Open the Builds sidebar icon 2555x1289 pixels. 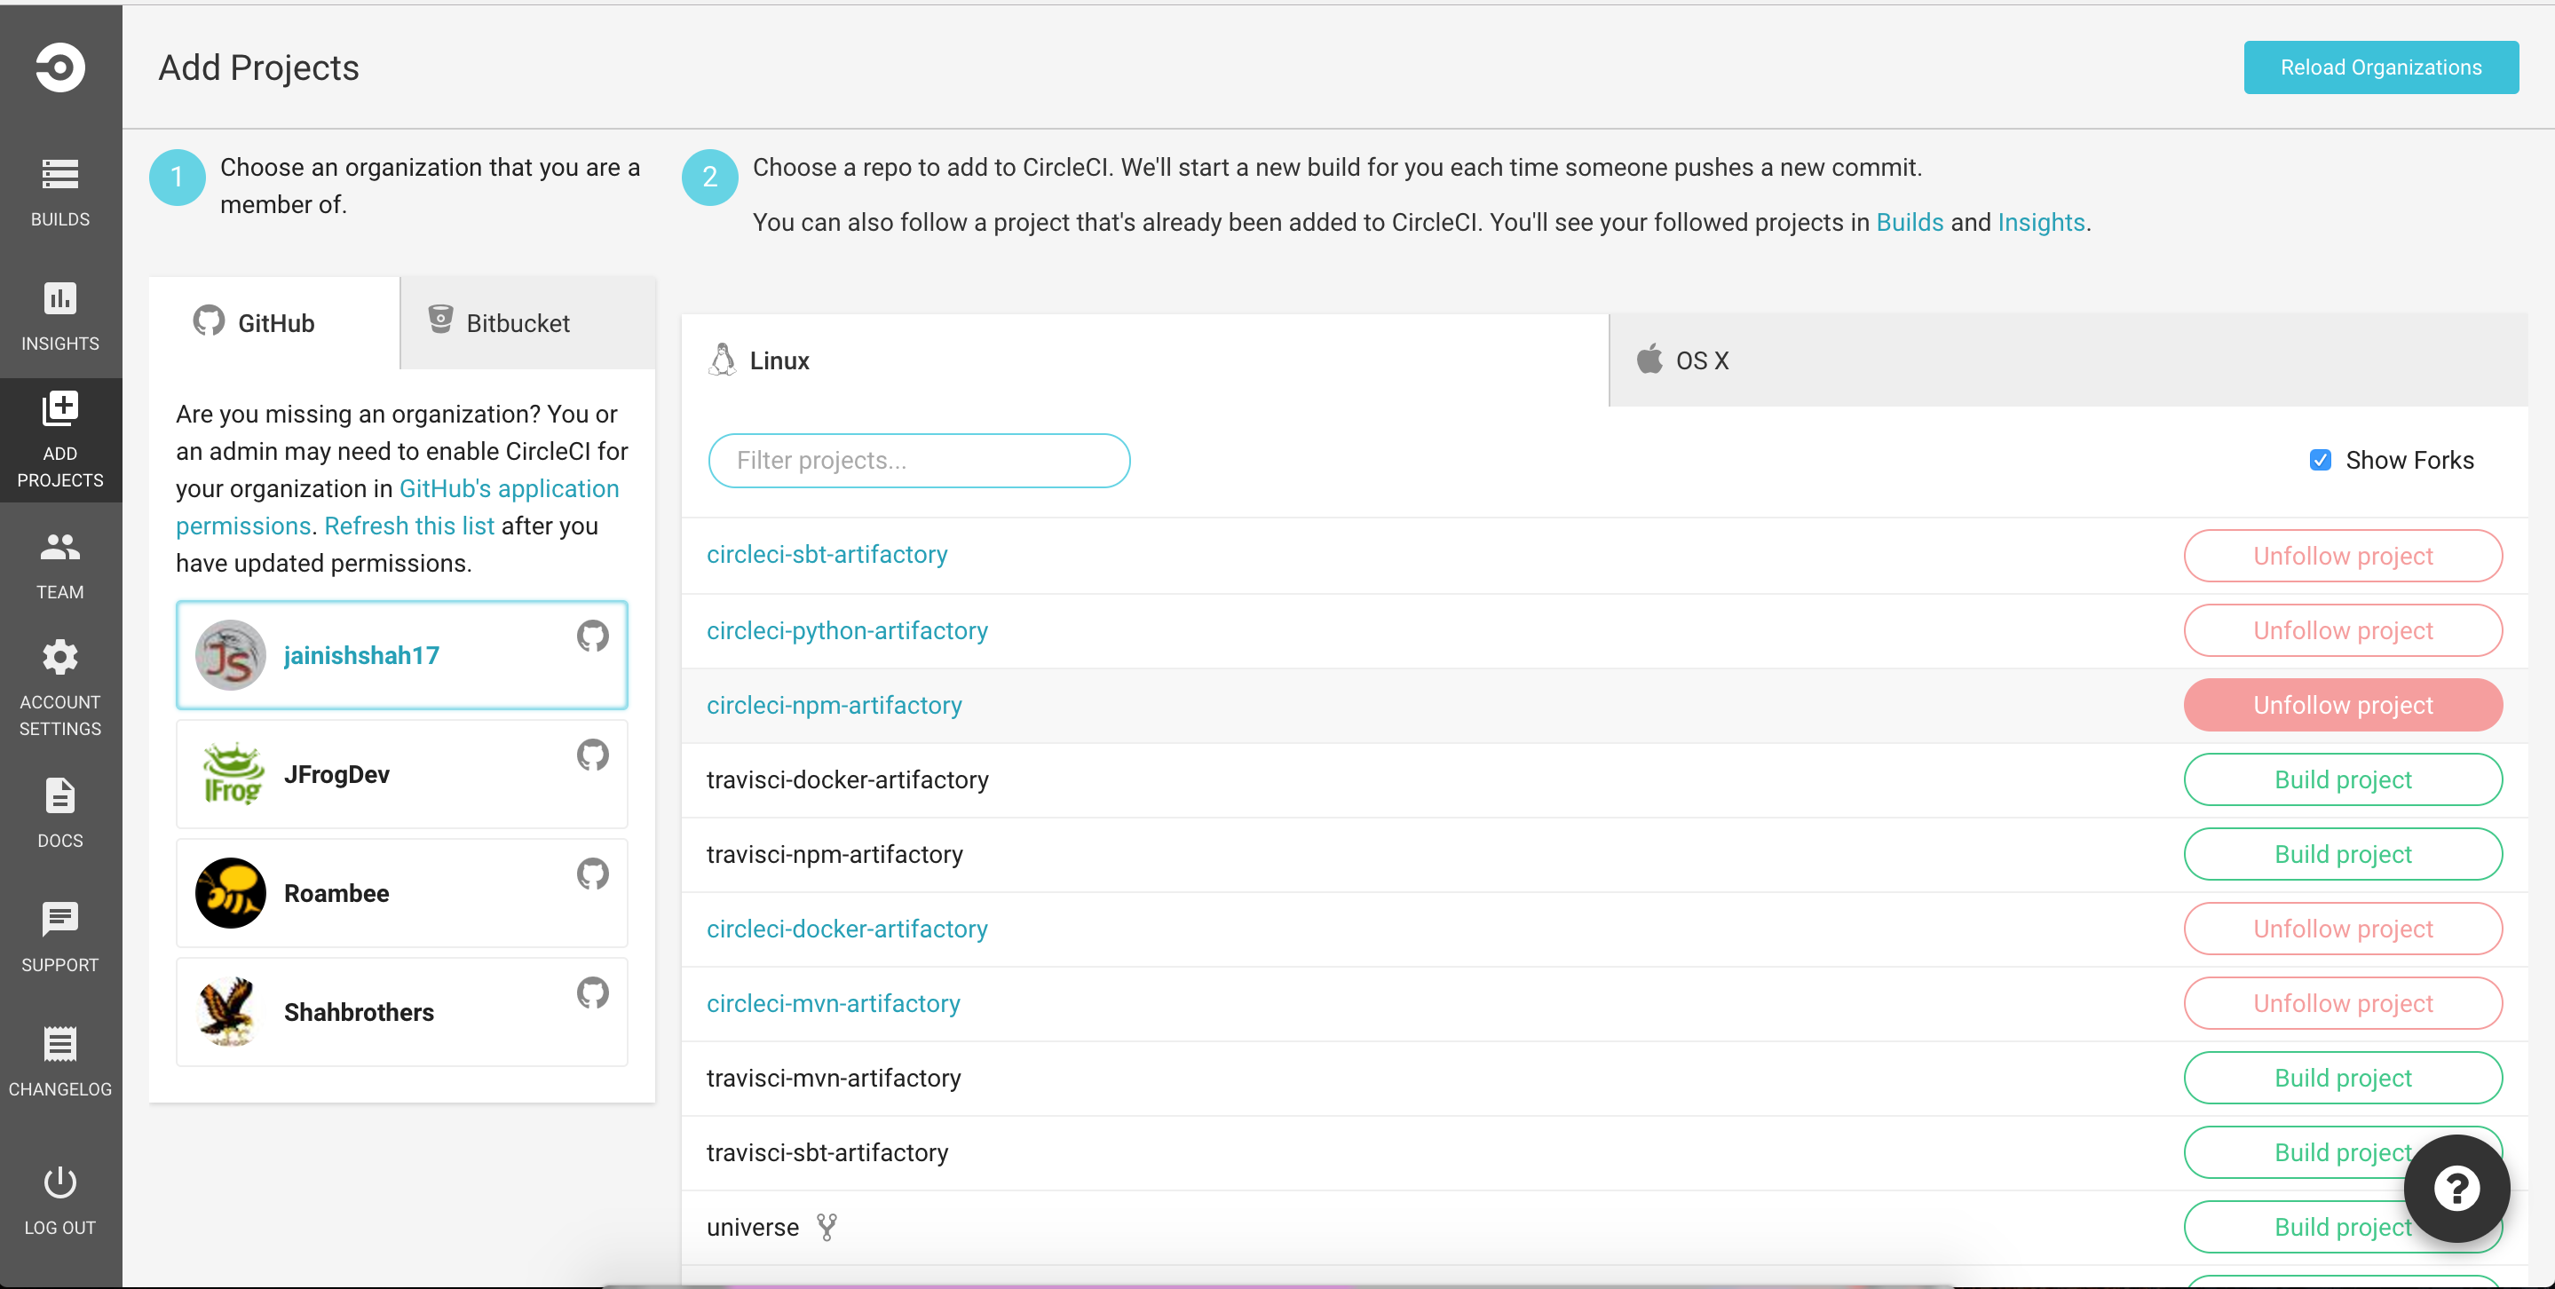[59, 176]
